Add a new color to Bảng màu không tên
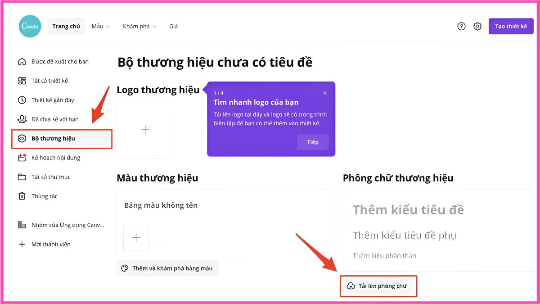 point(136,237)
